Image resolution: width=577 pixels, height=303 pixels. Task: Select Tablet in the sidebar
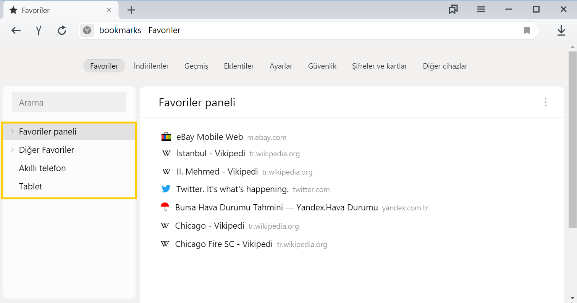pos(69,186)
